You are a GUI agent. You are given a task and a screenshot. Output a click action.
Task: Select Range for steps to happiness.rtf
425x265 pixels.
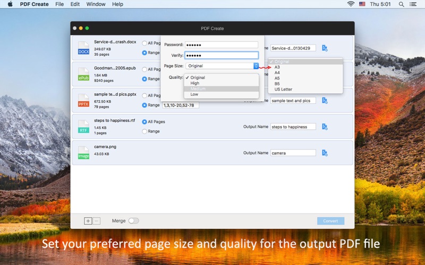click(x=144, y=131)
